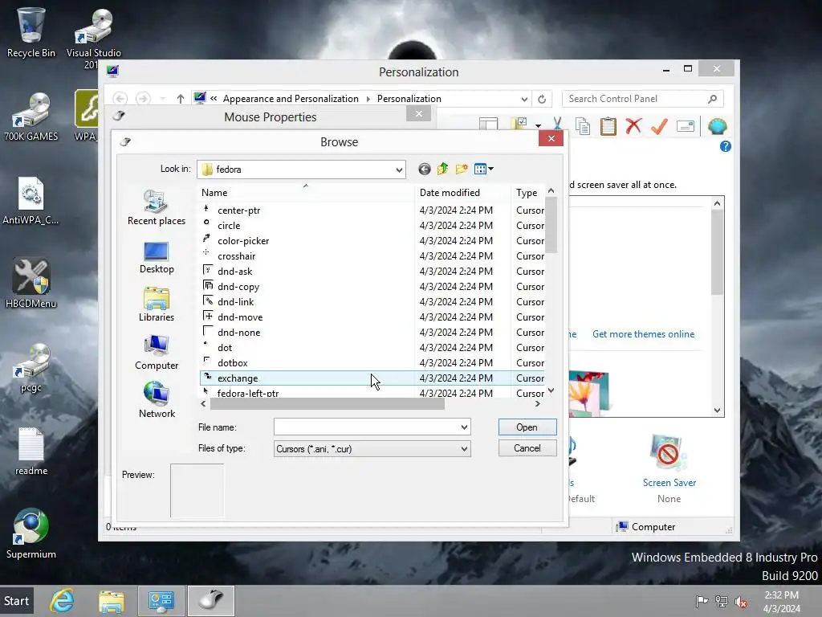The width and height of the screenshot is (822, 617).
Task: Launch Internet Explorer from the taskbar
Action: click(62, 601)
